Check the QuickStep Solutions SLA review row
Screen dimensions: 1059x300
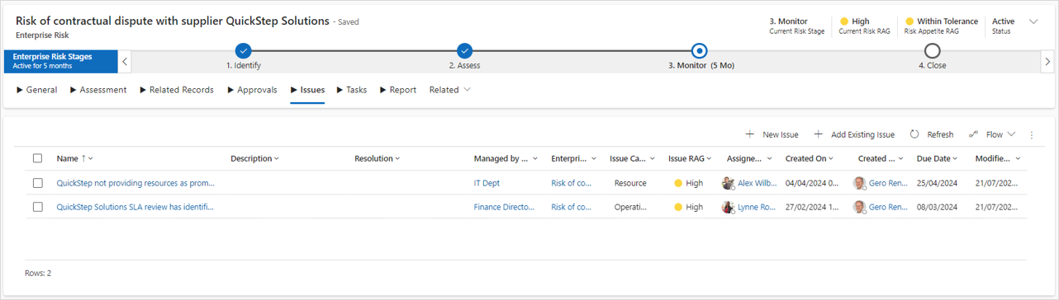37,207
